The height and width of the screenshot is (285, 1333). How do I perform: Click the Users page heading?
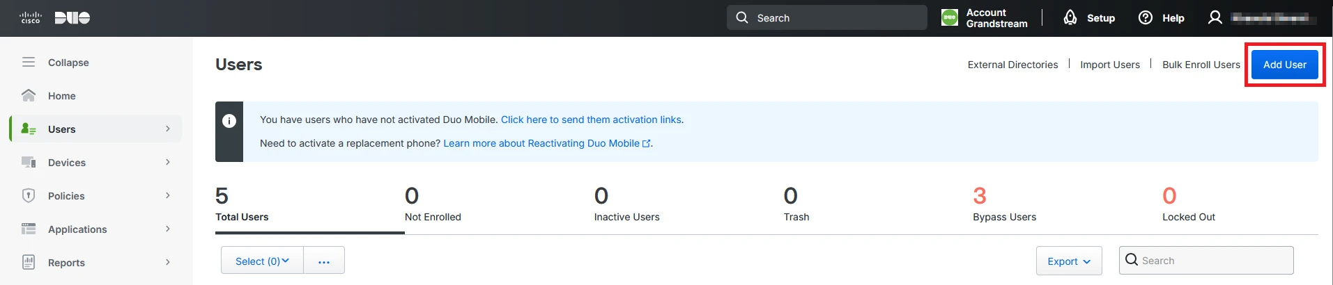(239, 65)
